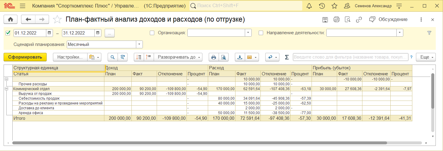This screenshot has height=151, width=443.
Task: Copy link via chain icon
Action: tap(358, 20)
